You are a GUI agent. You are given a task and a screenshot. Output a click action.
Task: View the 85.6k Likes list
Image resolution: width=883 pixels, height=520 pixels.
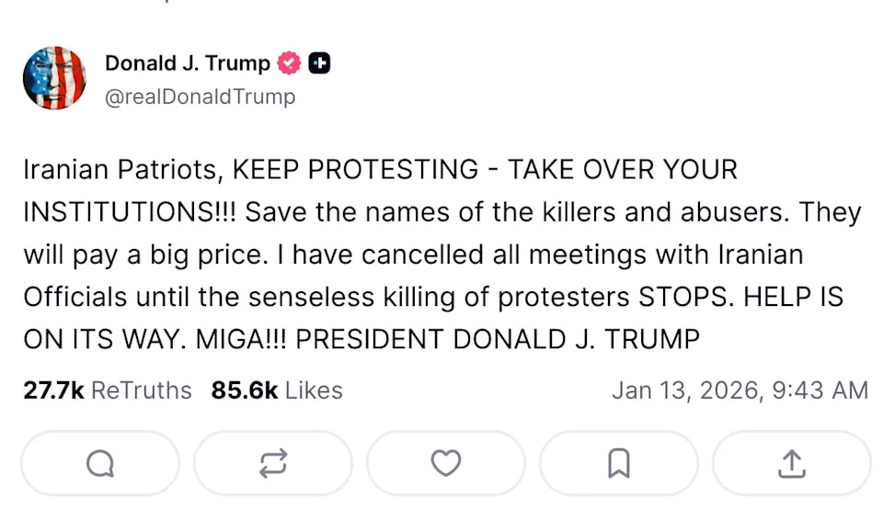(x=277, y=390)
